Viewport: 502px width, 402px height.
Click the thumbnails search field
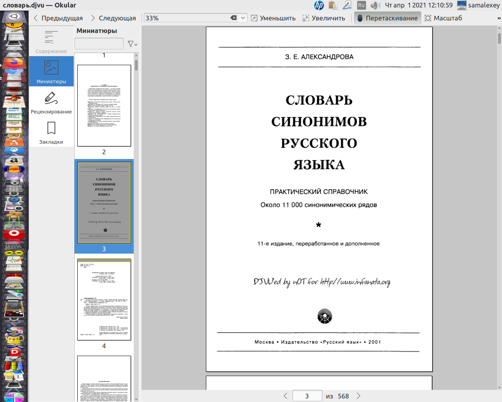99,44
